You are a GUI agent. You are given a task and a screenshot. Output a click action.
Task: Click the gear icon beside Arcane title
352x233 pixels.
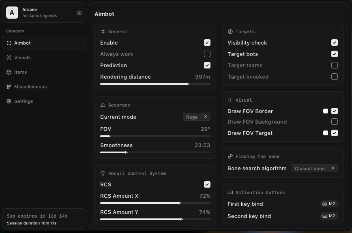pyautogui.click(x=79, y=13)
